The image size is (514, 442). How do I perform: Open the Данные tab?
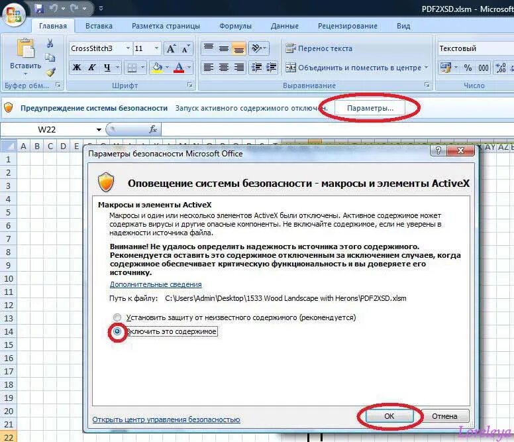pos(285,26)
